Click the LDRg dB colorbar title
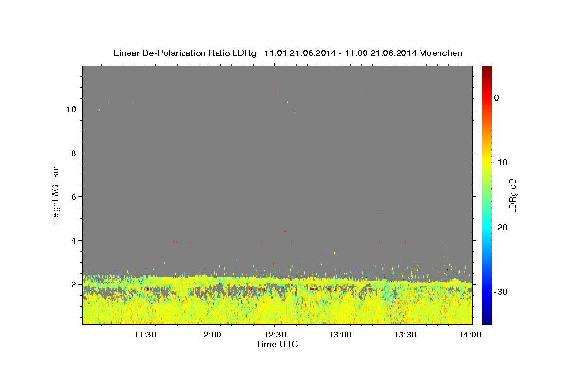The image size is (584, 389). coord(512,194)
